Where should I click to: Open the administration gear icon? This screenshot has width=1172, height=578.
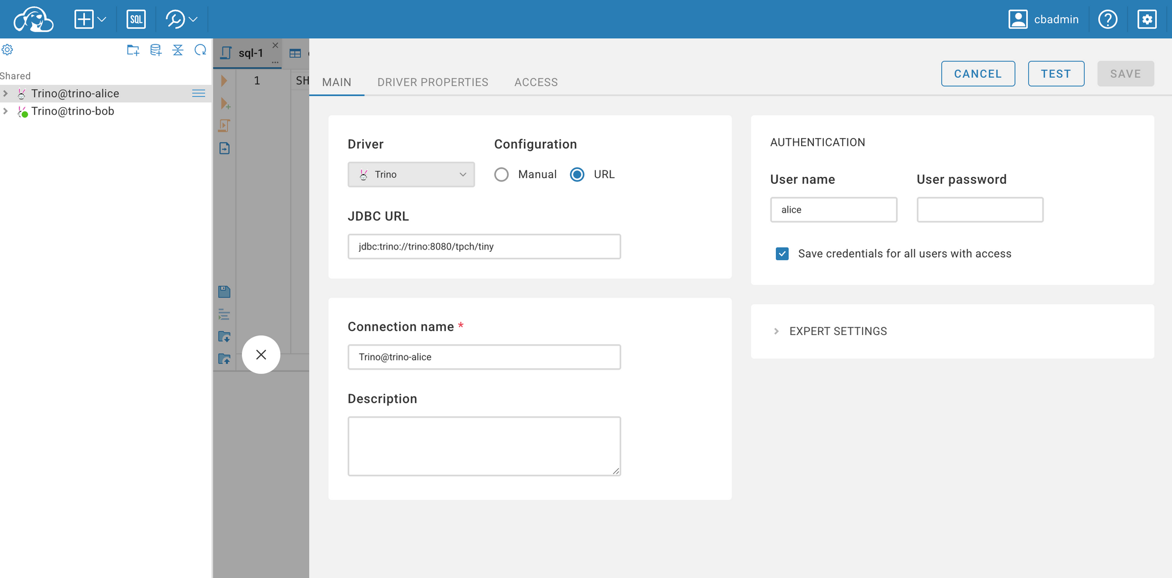click(x=1147, y=19)
